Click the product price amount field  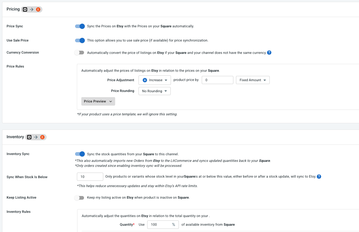click(218, 80)
